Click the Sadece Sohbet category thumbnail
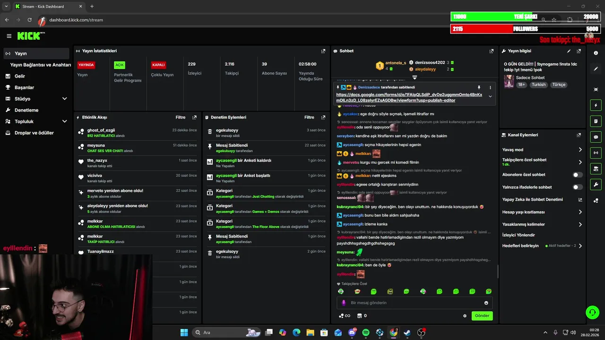Image resolution: width=605 pixels, height=340 pixels. click(509, 81)
